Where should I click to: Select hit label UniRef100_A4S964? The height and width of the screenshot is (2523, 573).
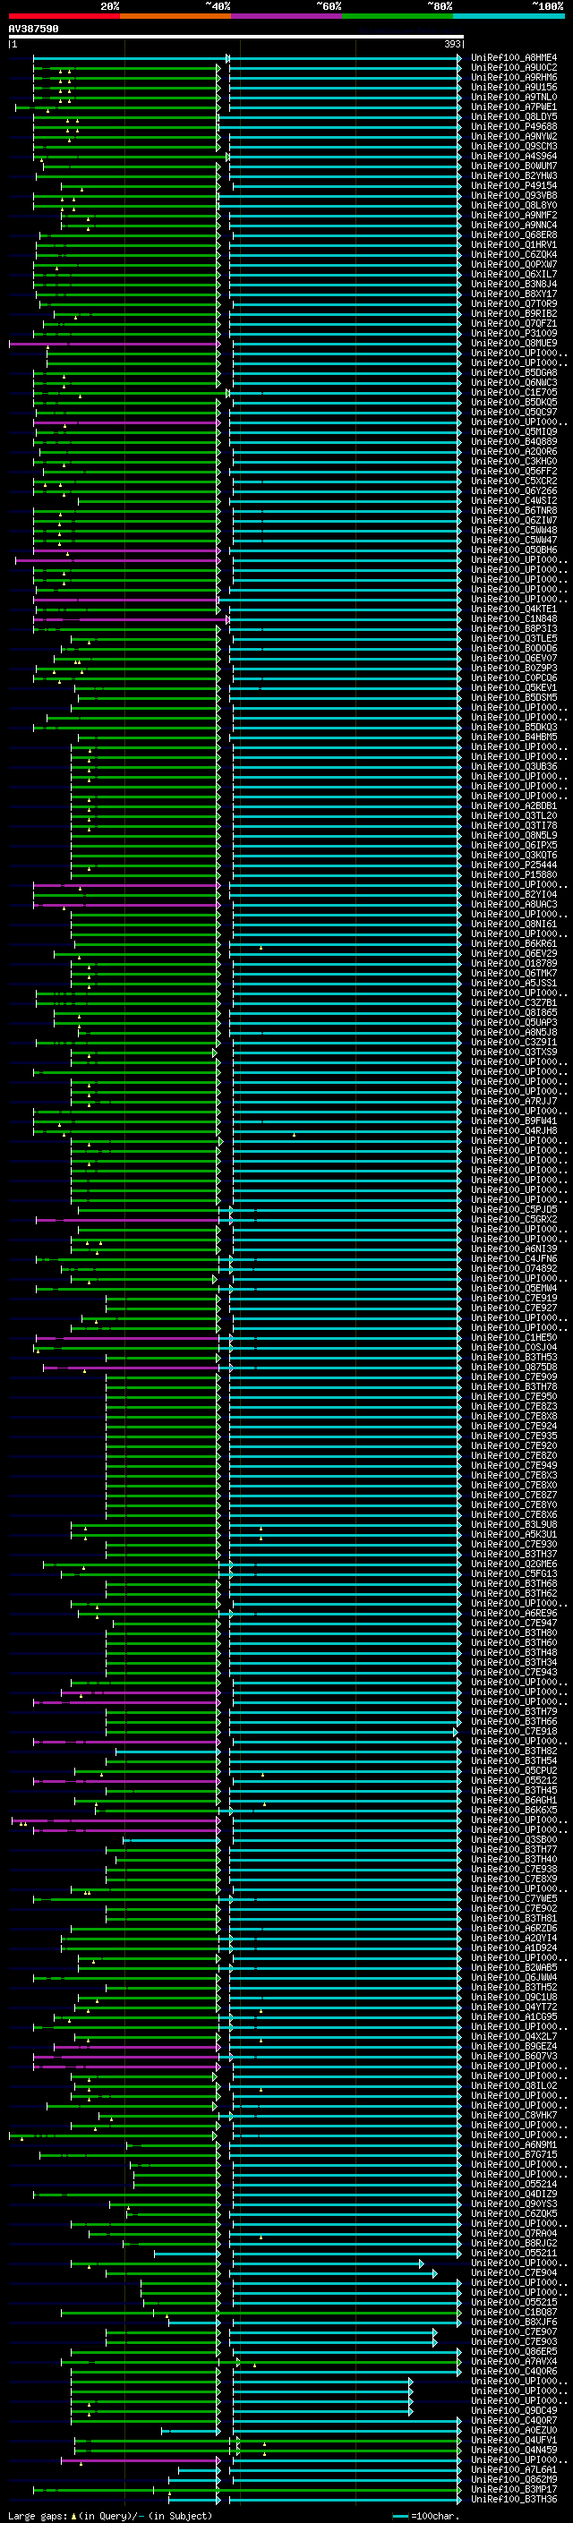[514, 156]
